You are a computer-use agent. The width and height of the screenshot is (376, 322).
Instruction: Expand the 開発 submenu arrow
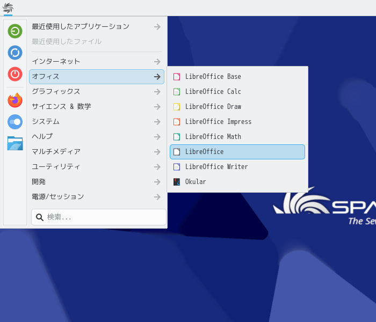pyautogui.click(x=157, y=182)
